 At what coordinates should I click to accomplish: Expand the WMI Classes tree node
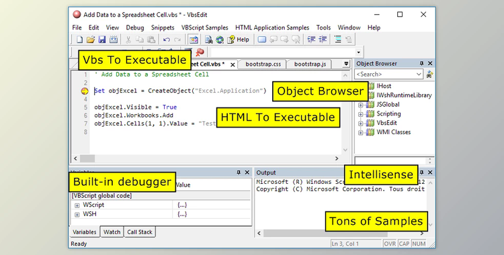click(x=361, y=133)
